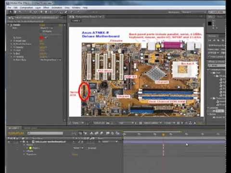Image resolution: width=231 pixels, height=173 pixels.
Task: Click Reset for the Transform group
Action: tap(75, 154)
